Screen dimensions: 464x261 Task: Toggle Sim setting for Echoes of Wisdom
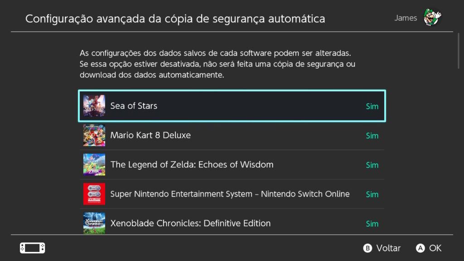(x=372, y=164)
